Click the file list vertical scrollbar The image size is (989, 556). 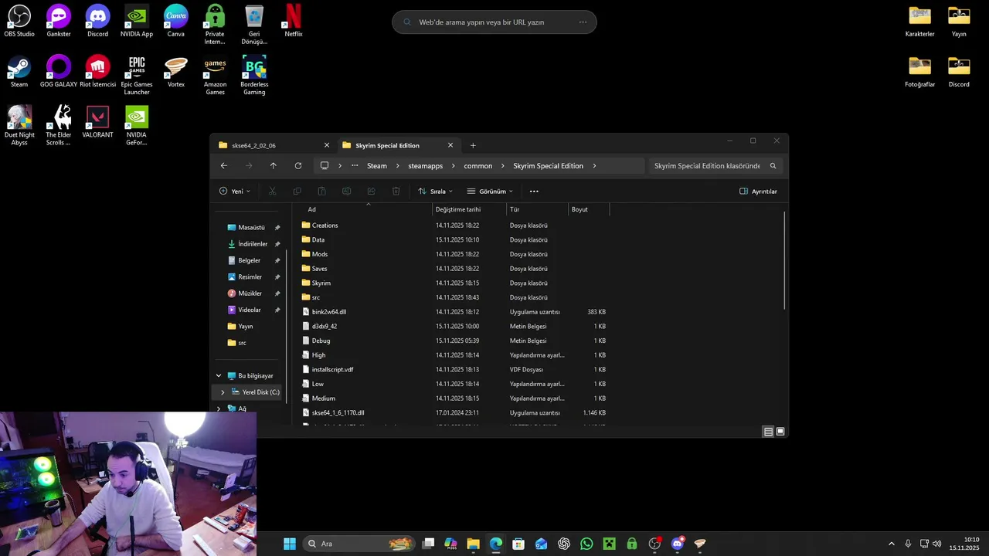[784, 260]
